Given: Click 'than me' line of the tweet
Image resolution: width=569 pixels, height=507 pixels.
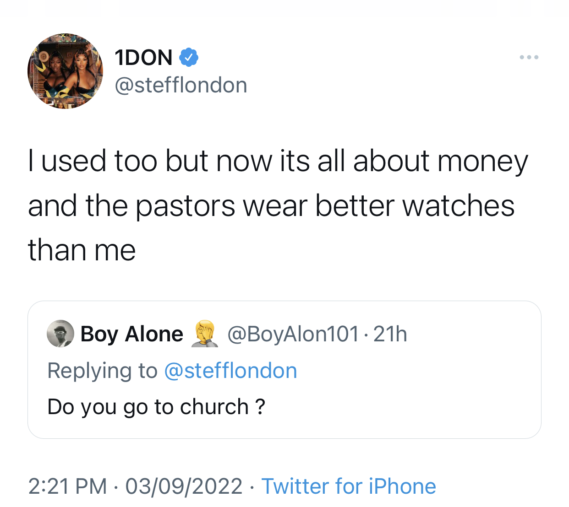Looking at the screenshot, I should [x=82, y=250].
